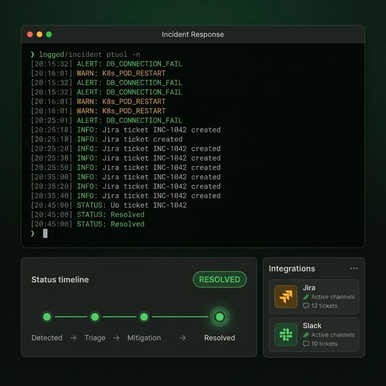The image size is (386, 386).
Task: Click the Jira logo icon
Action: click(x=286, y=296)
